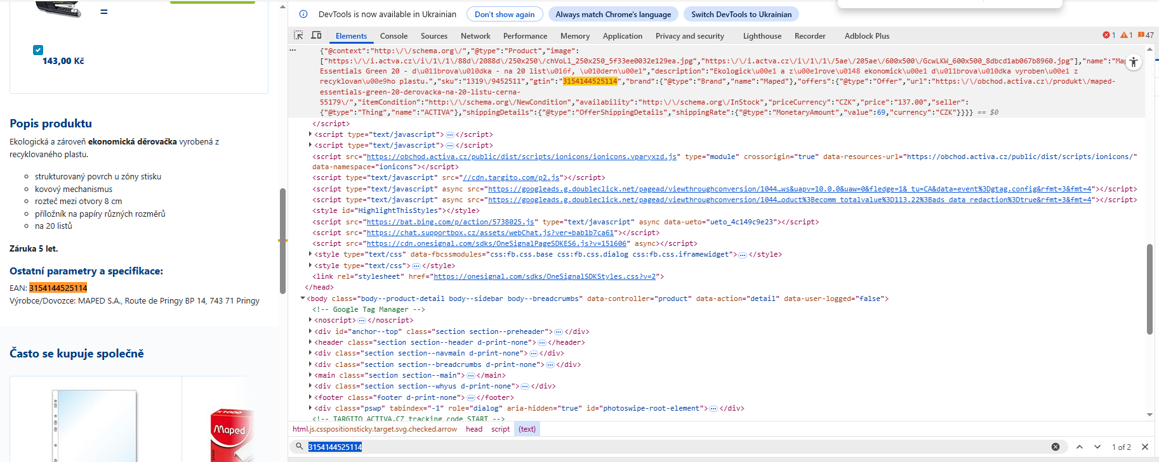This screenshot has height=462, width=1159.
Task: Expand the main section--main node
Action: pyautogui.click(x=310, y=375)
